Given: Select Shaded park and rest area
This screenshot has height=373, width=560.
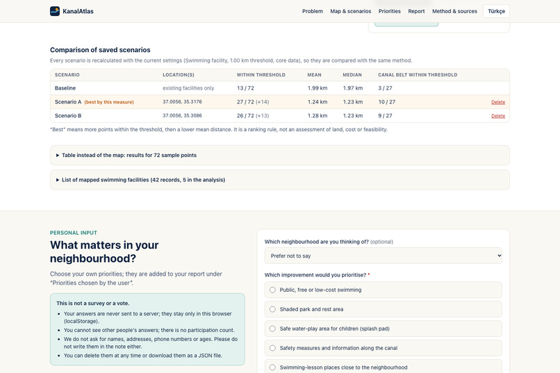Looking at the screenshot, I should click(x=384, y=309).
